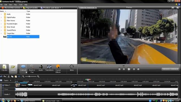The height and width of the screenshot is (102, 181).
Task: Open the View menu
Action: pyautogui.click(x=10, y=5)
